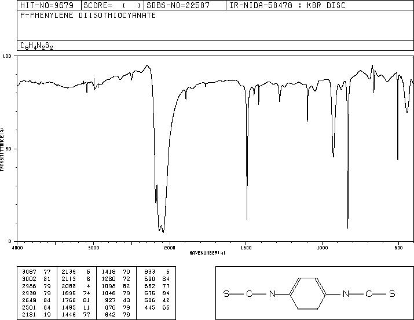Click the 2000 wavenumber axis label

[x=170, y=248]
